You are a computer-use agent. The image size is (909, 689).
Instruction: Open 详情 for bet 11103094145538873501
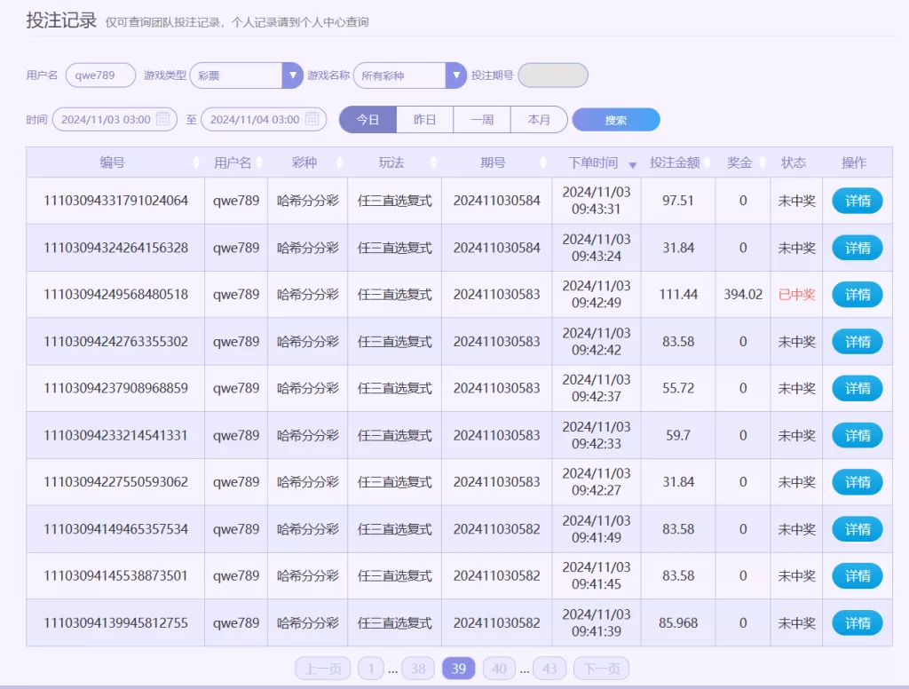pos(858,576)
